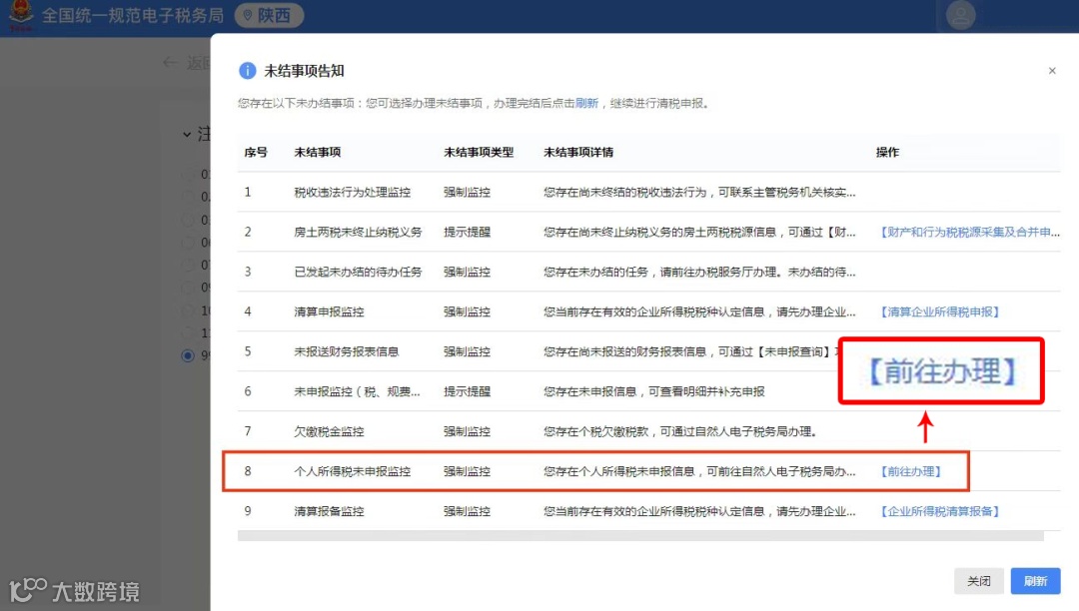Click the grey 关闭 button
The image size is (1079, 611).
(978, 581)
